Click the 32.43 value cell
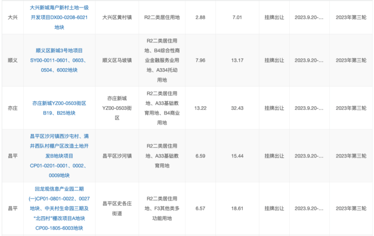374x236 pixels. click(x=237, y=108)
